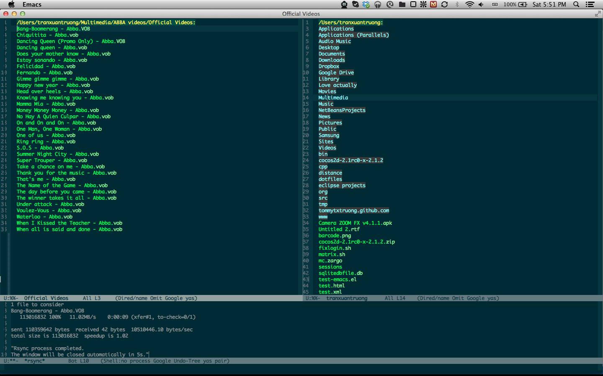Select Gimme gimme gimme - Abba.vob
603x376 pixels.
(x=58, y=79)
